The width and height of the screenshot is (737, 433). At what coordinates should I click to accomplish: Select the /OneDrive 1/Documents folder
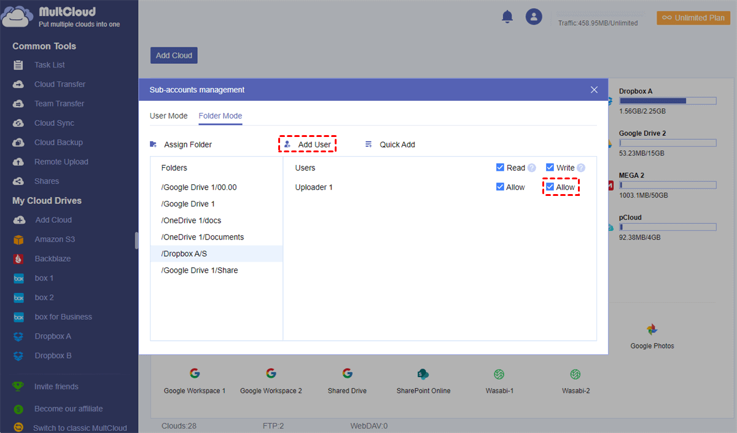[202, 237]
